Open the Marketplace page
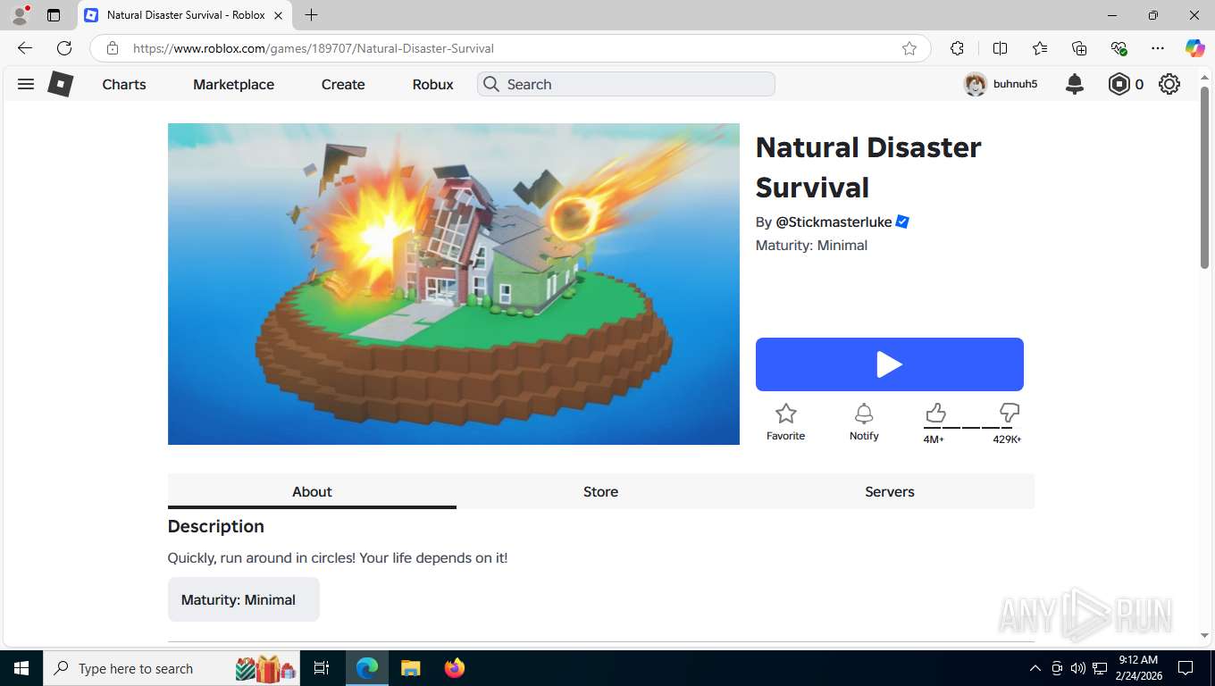1215x686 pixels. 233,84
